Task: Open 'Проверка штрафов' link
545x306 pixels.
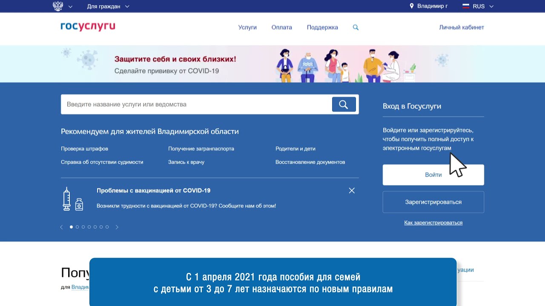Action: tap(84, 149)
